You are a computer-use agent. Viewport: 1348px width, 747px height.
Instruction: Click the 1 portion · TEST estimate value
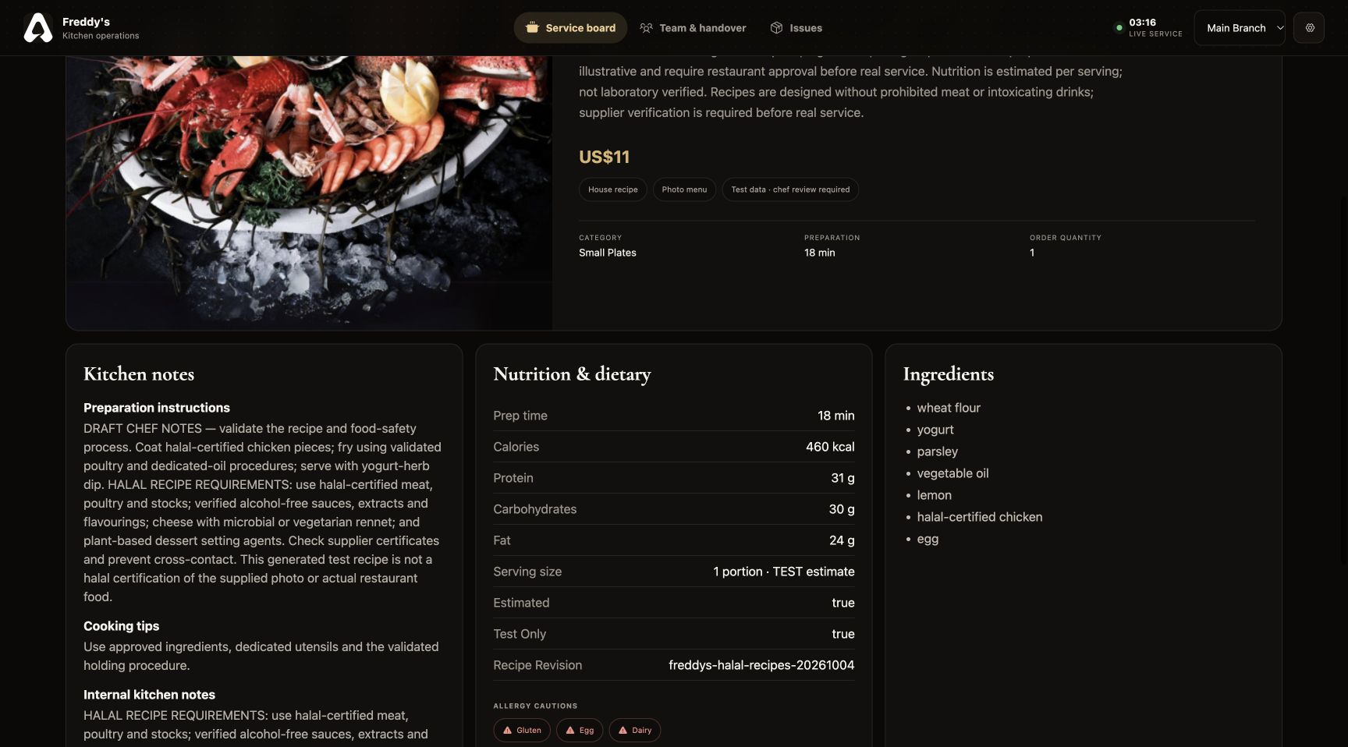point(784,572)
